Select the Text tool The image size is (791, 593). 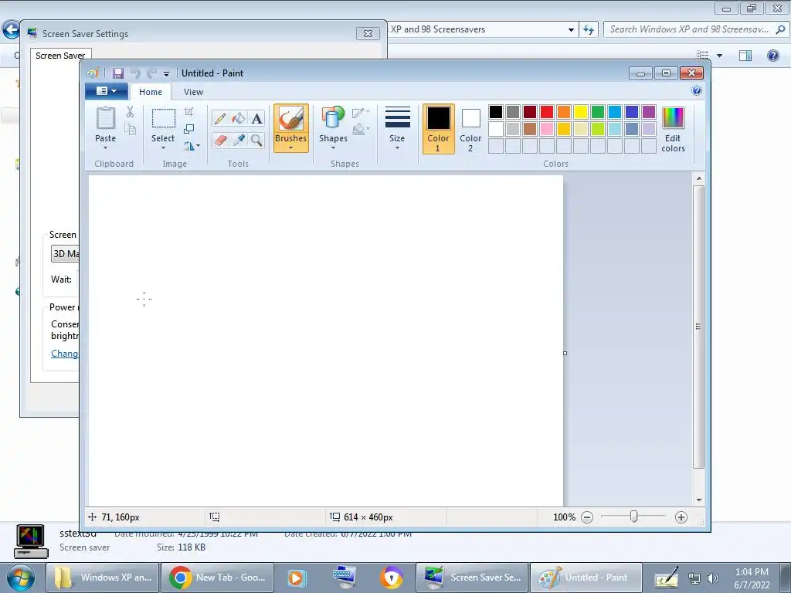(x=256, y=118)
